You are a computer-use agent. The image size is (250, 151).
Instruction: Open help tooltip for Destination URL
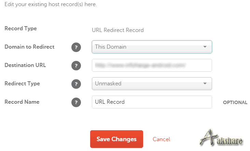pos(76,66)
